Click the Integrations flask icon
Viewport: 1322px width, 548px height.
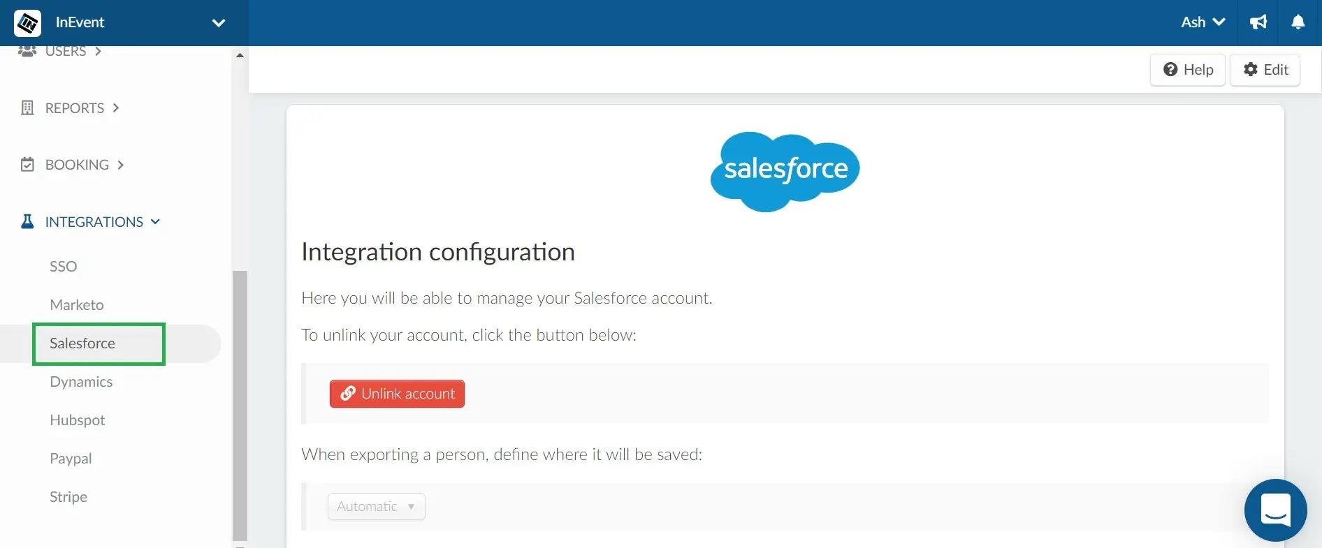pos(27,222)
